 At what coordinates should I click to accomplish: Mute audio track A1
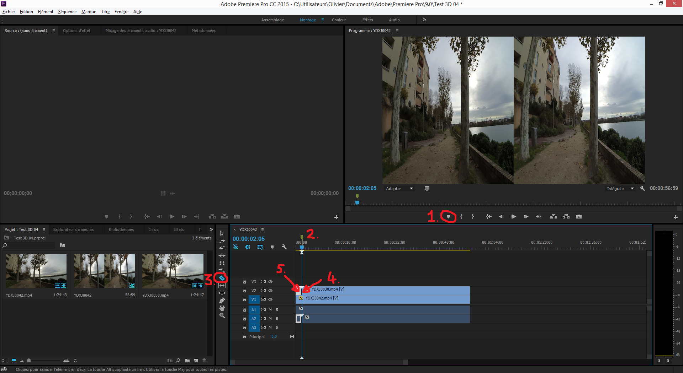pyautogui.click(x=270, y=310)
